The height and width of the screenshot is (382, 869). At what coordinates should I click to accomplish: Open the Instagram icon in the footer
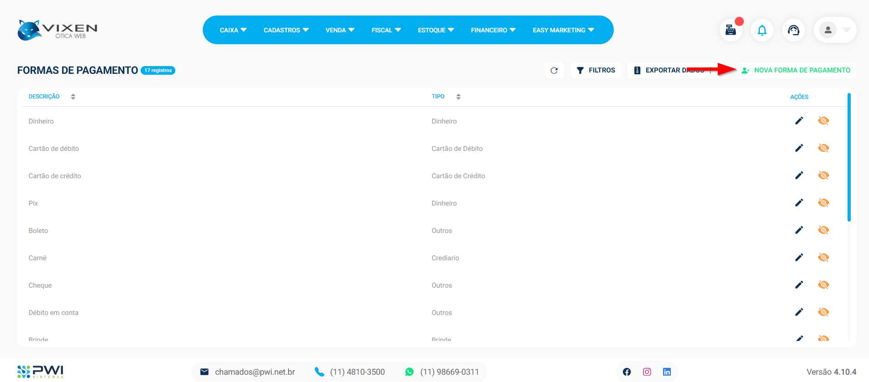(x=647, y=372)
